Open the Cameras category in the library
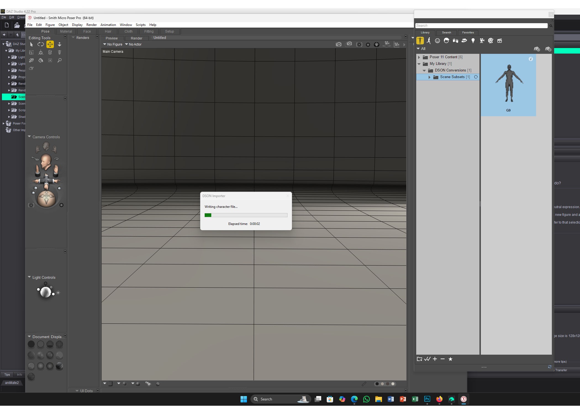This screenshot has width=580, height=414. (x=482, y=41)
